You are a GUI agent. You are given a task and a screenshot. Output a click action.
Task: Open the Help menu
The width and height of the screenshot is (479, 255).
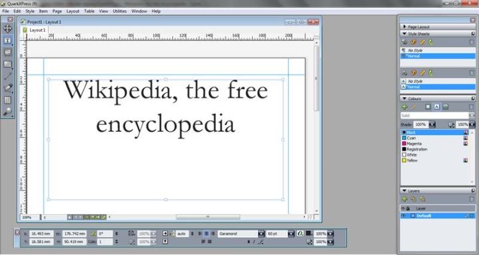tap(156, 11)
